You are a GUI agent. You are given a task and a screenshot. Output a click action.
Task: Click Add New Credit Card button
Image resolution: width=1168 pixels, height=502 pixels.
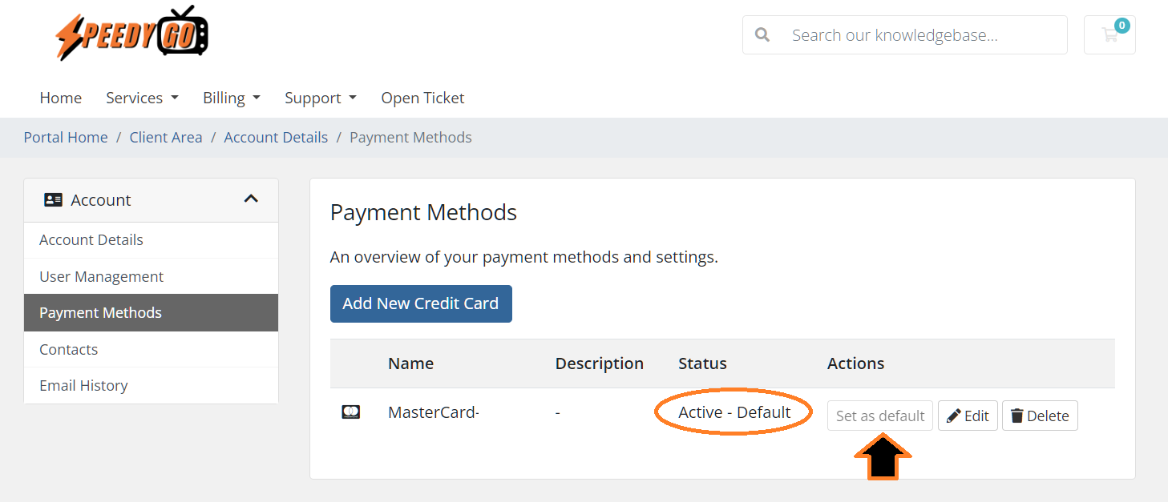(421, 303)
